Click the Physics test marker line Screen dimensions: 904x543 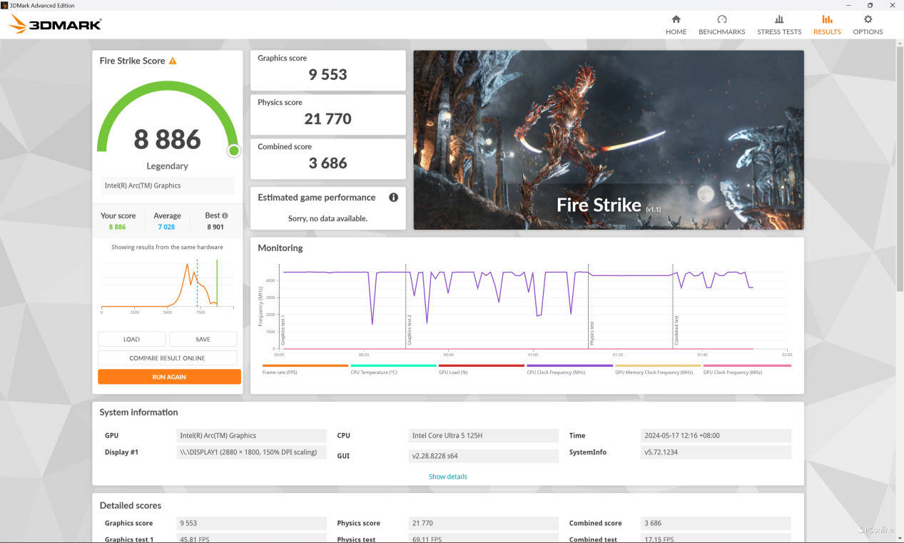pos(588,307)
